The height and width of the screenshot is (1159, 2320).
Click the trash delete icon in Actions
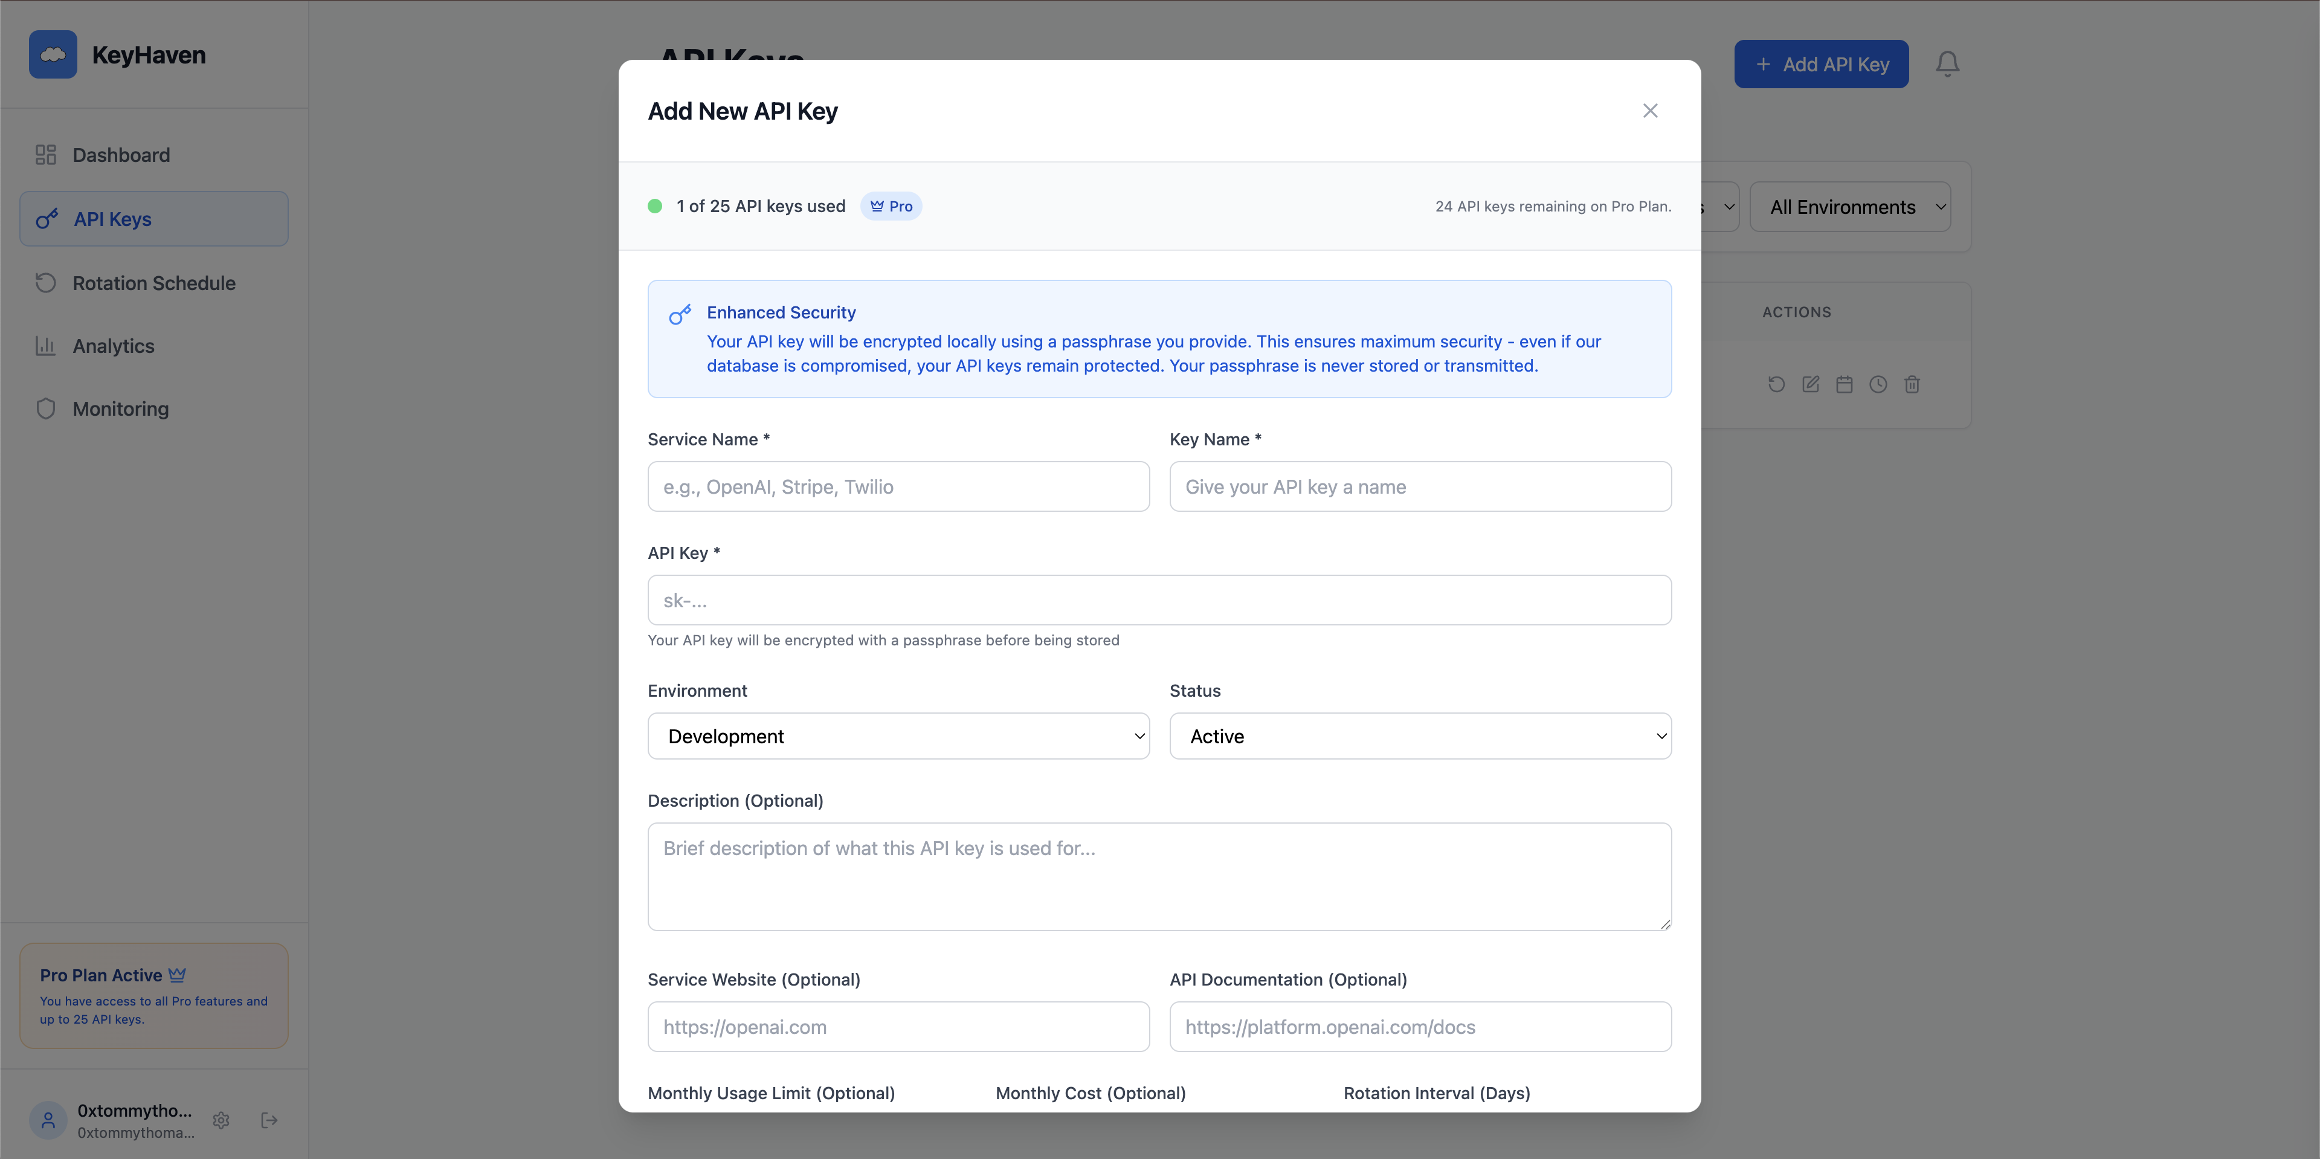pos(1912,384)
